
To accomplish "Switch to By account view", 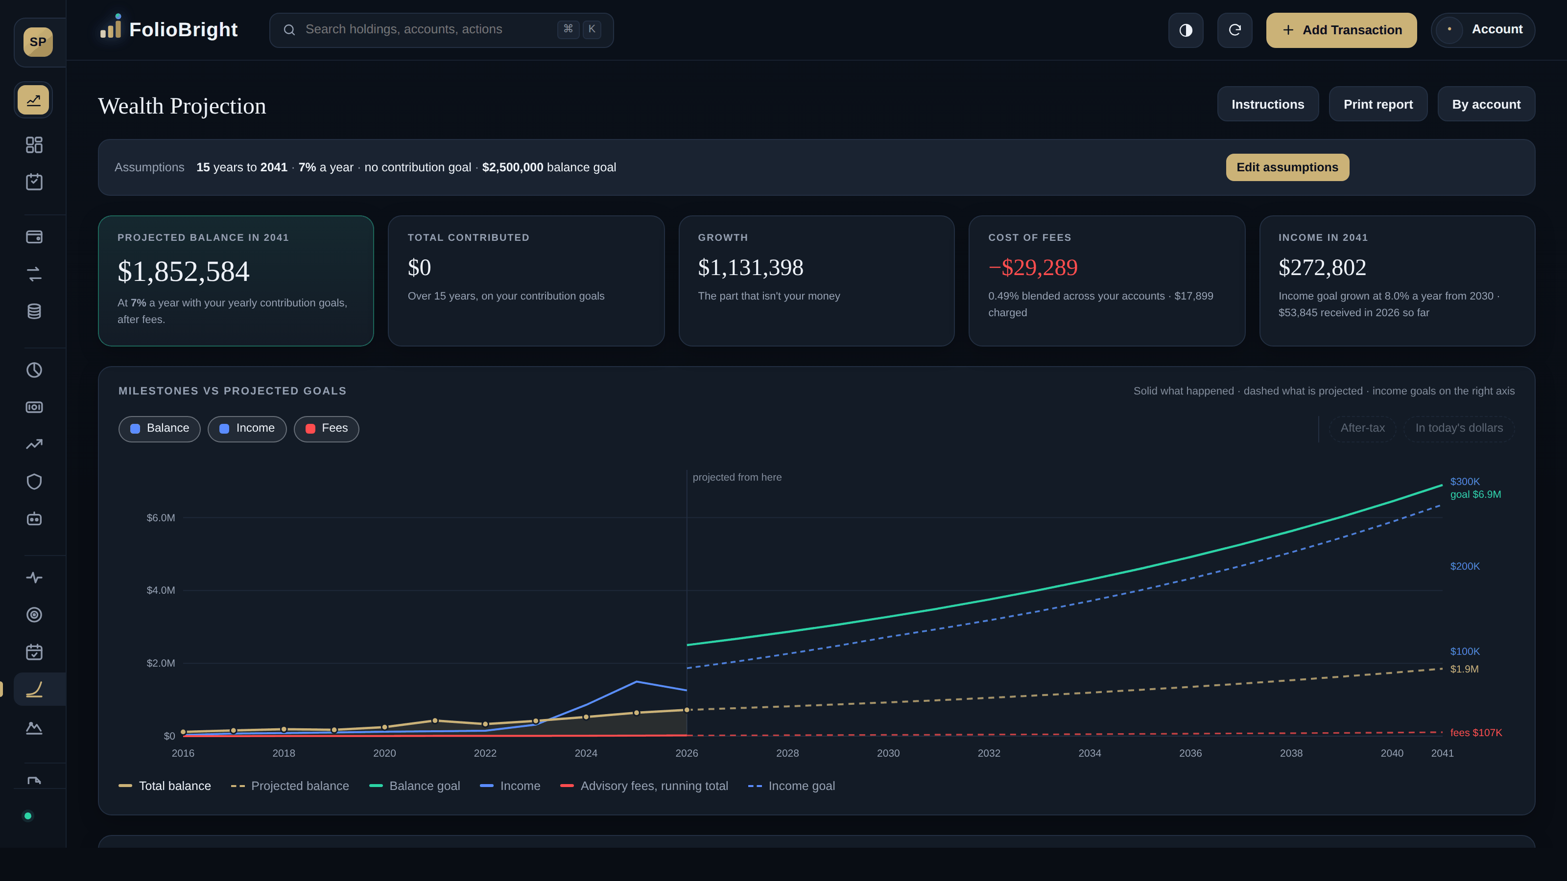I will pyautogui.click(x=1486, y=104).
